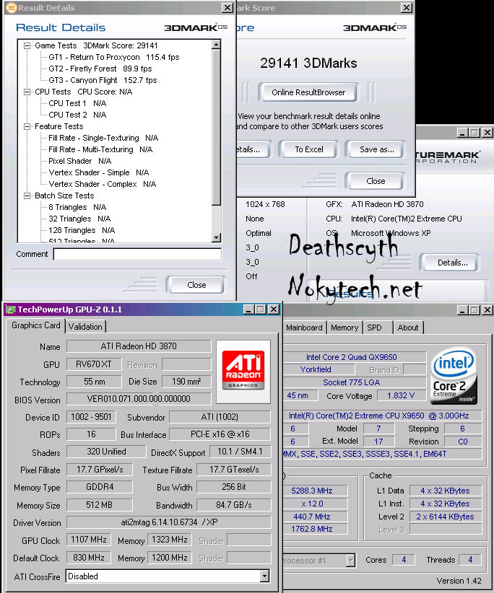This screenshot has width=494, height=593.
Task: Collapse the Batch Size Tests node
Action: [27, 196]
